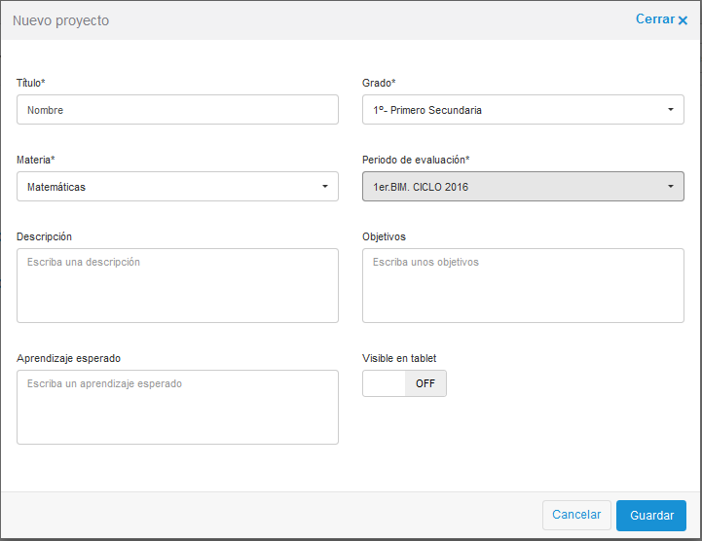
Task: Open the Grado dropdown list
Action: [523, 110]
